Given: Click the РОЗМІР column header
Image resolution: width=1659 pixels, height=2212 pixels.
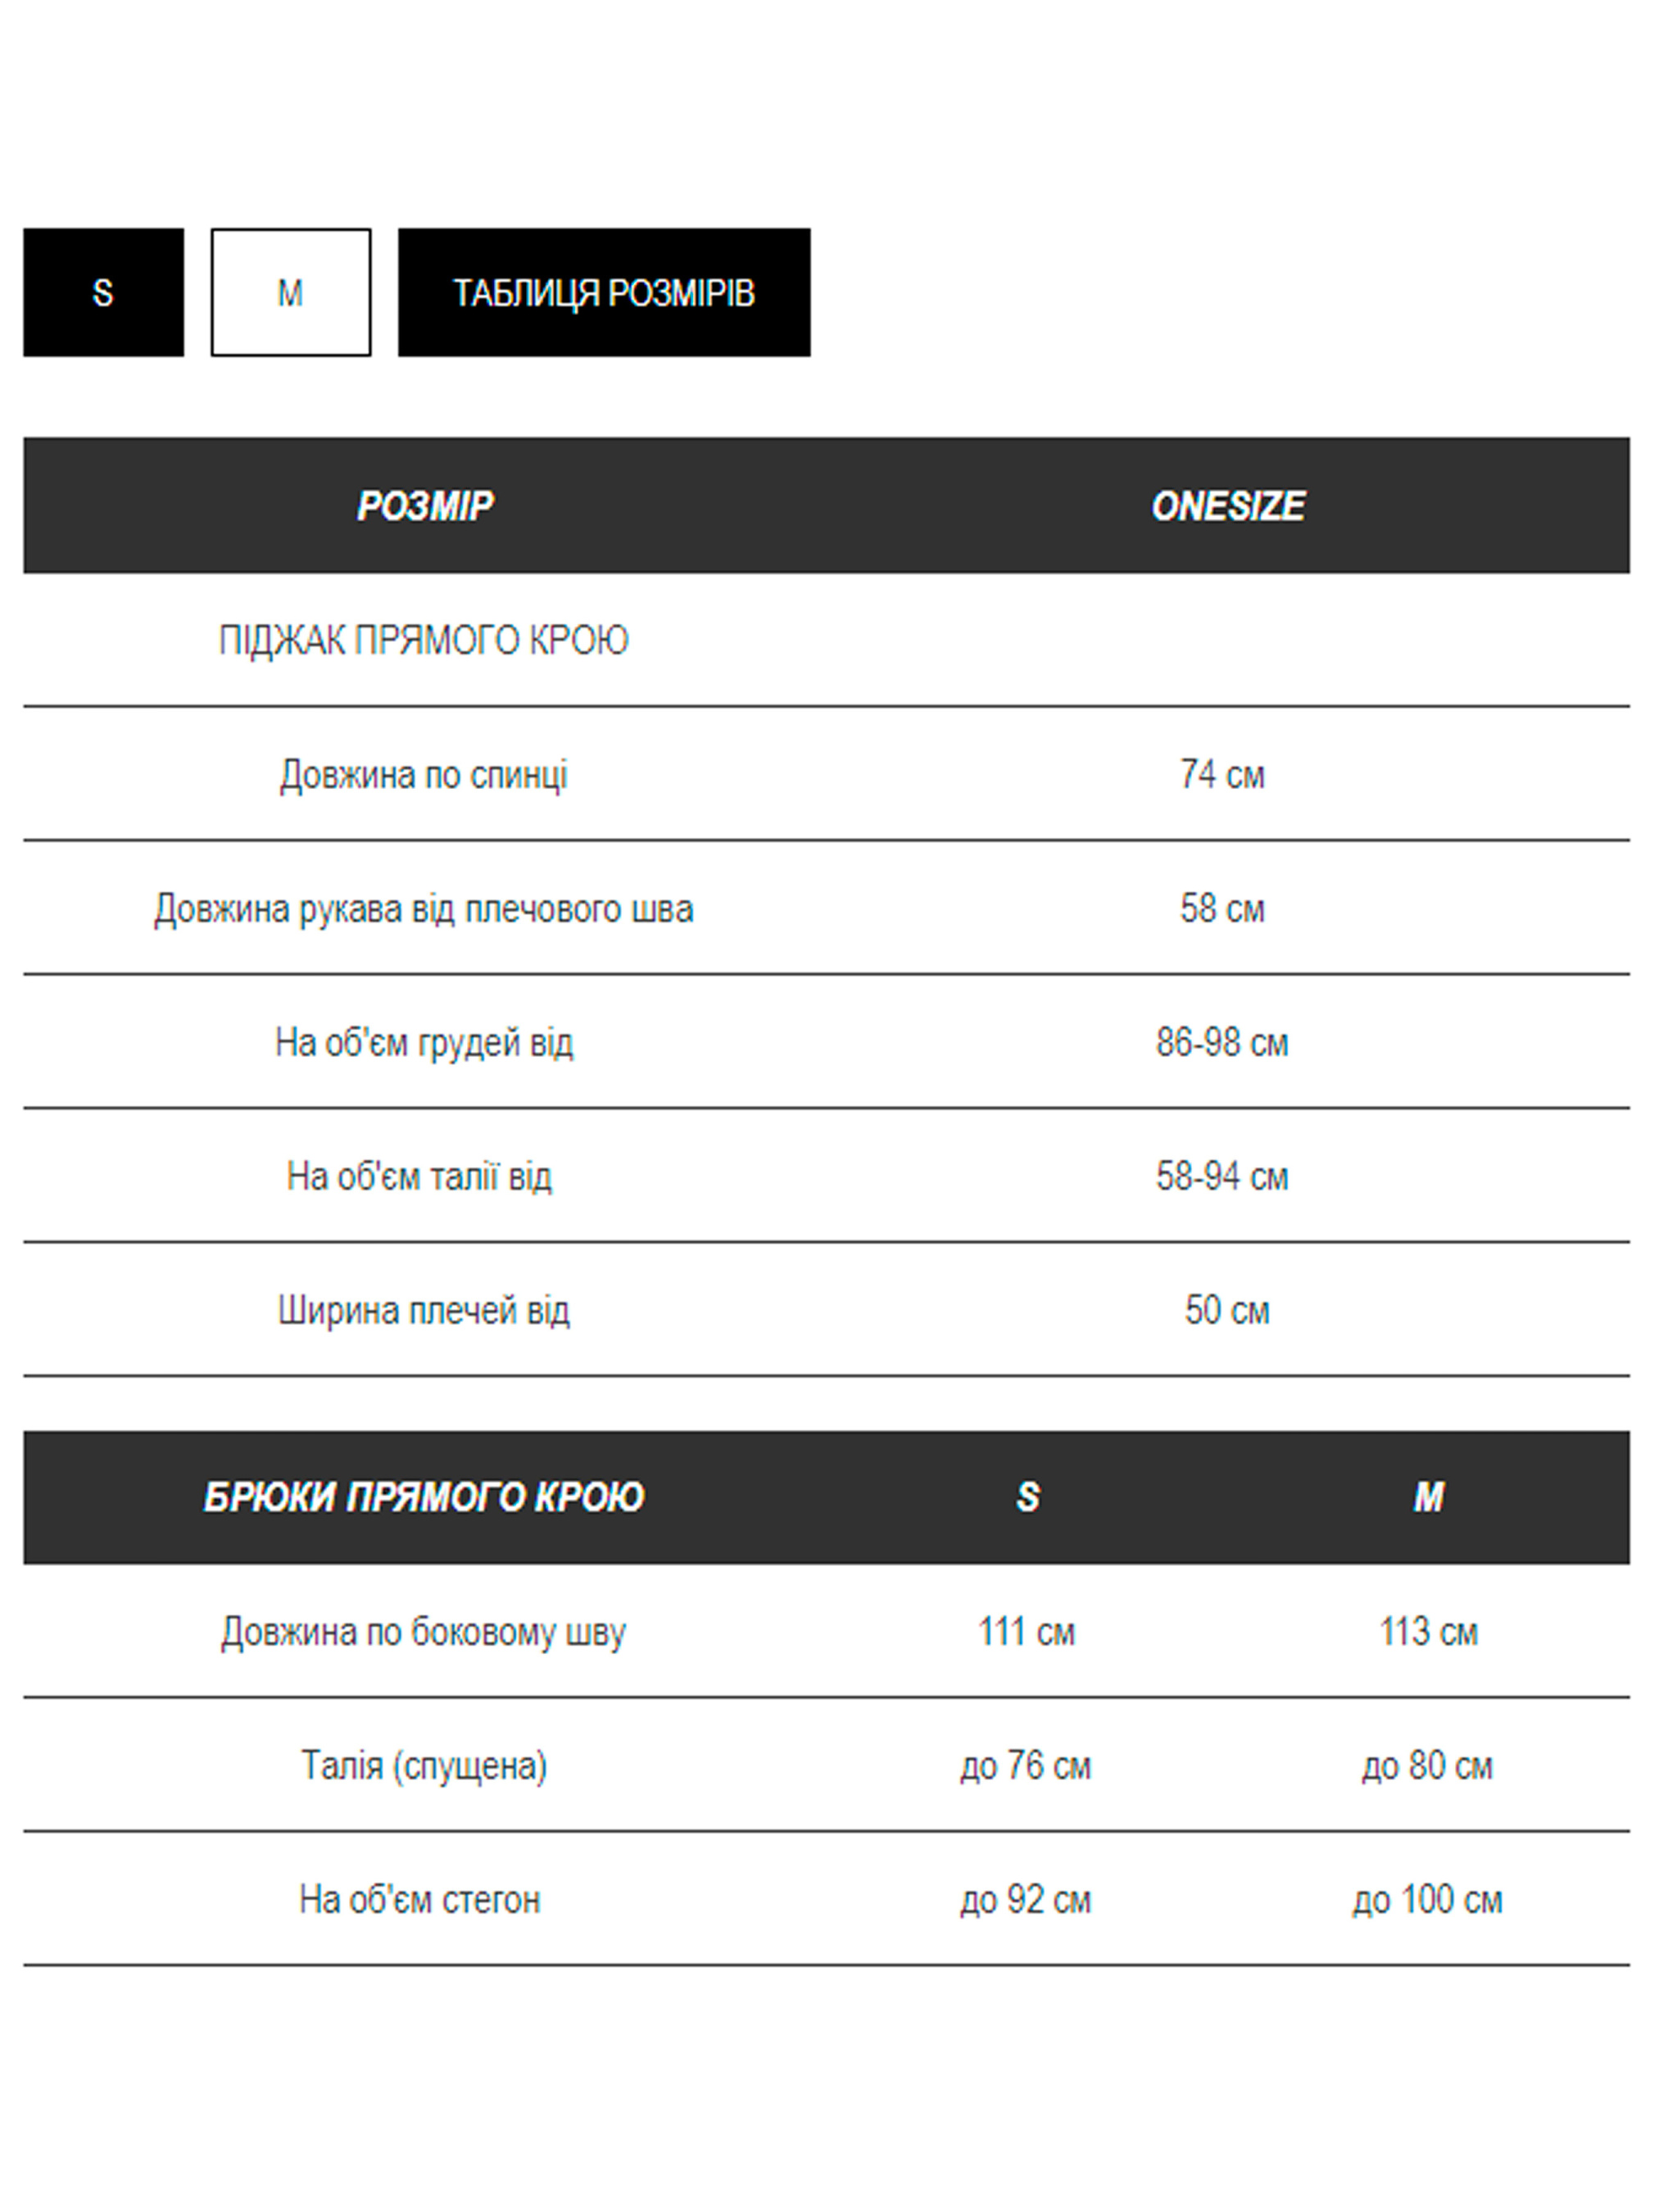Looking at the screenshot, I should (x=425, y=506).
